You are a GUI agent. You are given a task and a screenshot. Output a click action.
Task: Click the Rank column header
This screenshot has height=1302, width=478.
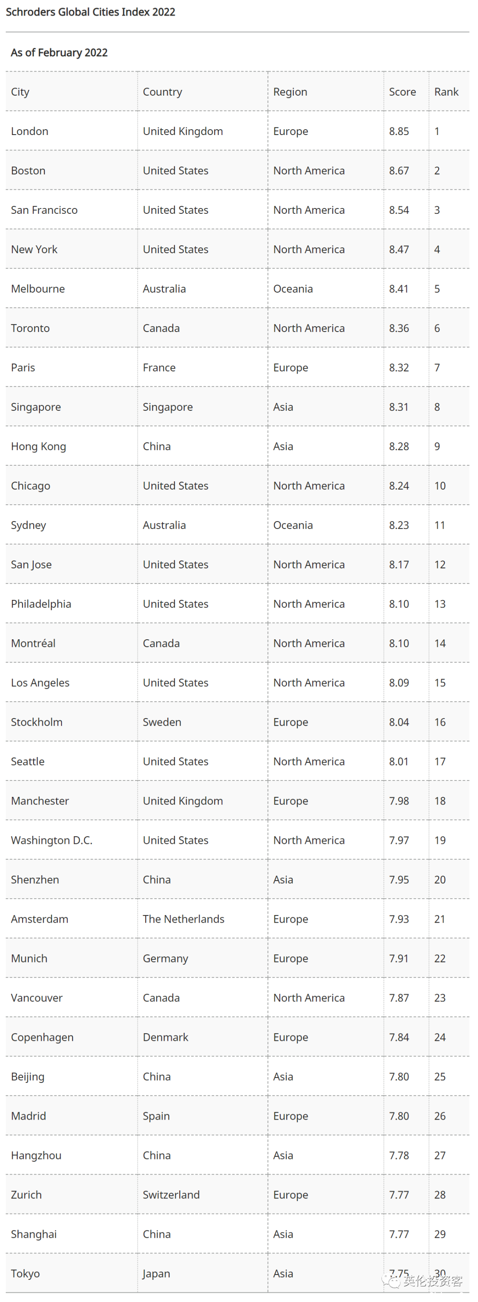pos(446,92)
